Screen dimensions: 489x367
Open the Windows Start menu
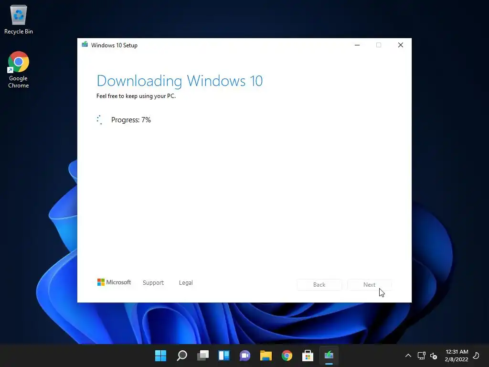click(160, 355)
